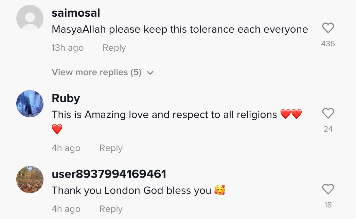
Task: Click the 'Amazing love and respect' comment text
Action: pyautogui.click(x=164, y=115)
